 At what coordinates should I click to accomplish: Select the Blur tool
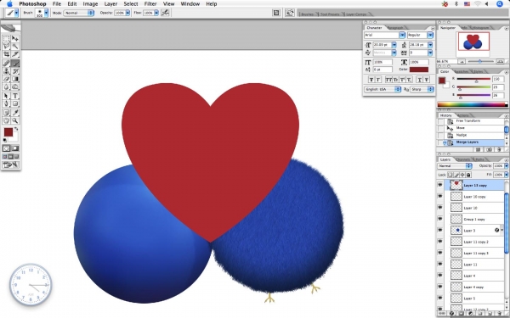click(x=6, y=87)
